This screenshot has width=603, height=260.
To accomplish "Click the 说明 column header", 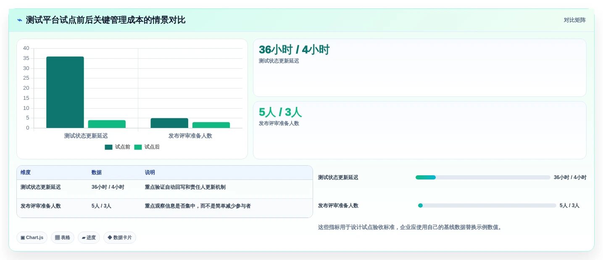I will click(150, 173).
